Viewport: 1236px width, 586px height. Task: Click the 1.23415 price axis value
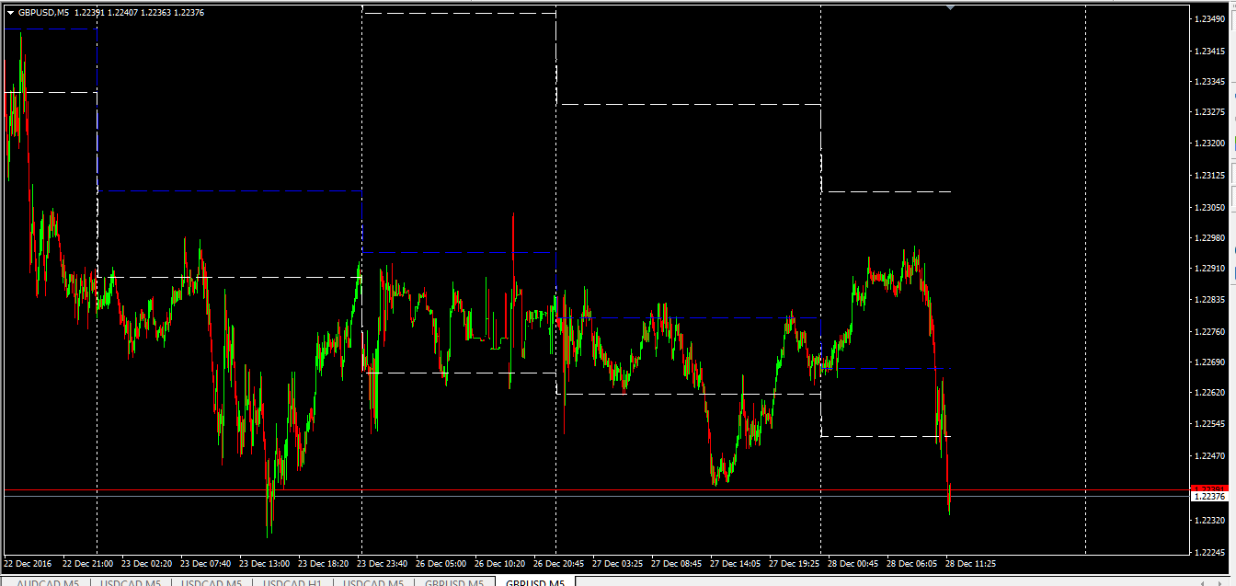point(1209,51)
